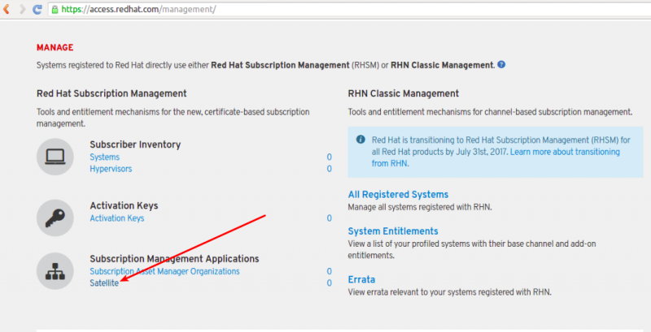The width and height of the screenshot is (651, 332).
Task: Open System Entitlements
Action: (393, 231)
